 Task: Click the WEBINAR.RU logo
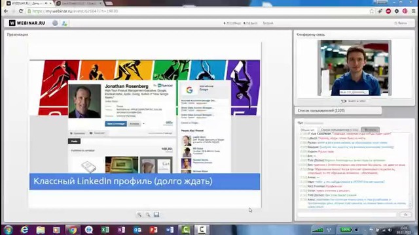(27, 23)
